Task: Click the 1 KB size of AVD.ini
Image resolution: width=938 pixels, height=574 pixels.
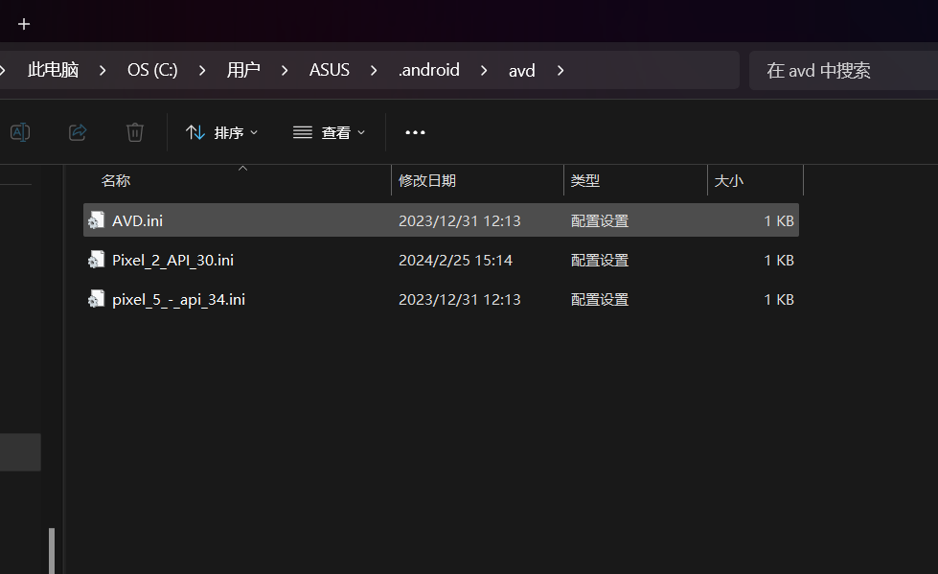Action: coord(779,220)
